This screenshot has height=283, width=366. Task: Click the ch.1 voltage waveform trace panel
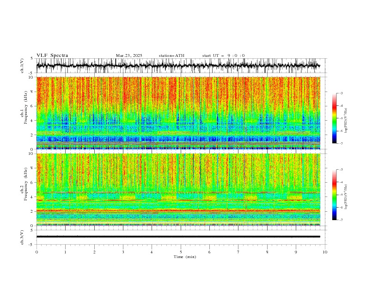pos(181,66)
